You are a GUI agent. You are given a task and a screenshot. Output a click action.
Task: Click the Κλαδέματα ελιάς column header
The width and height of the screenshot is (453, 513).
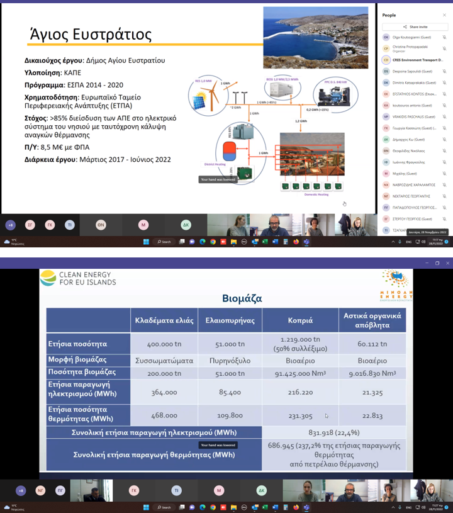[x=164, y=320]
